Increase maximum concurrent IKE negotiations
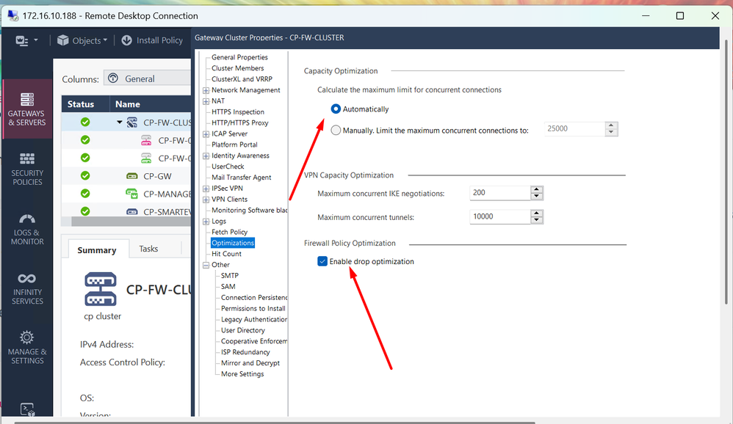This screenshot has width=733, height=424. click(x=537, y=189)
